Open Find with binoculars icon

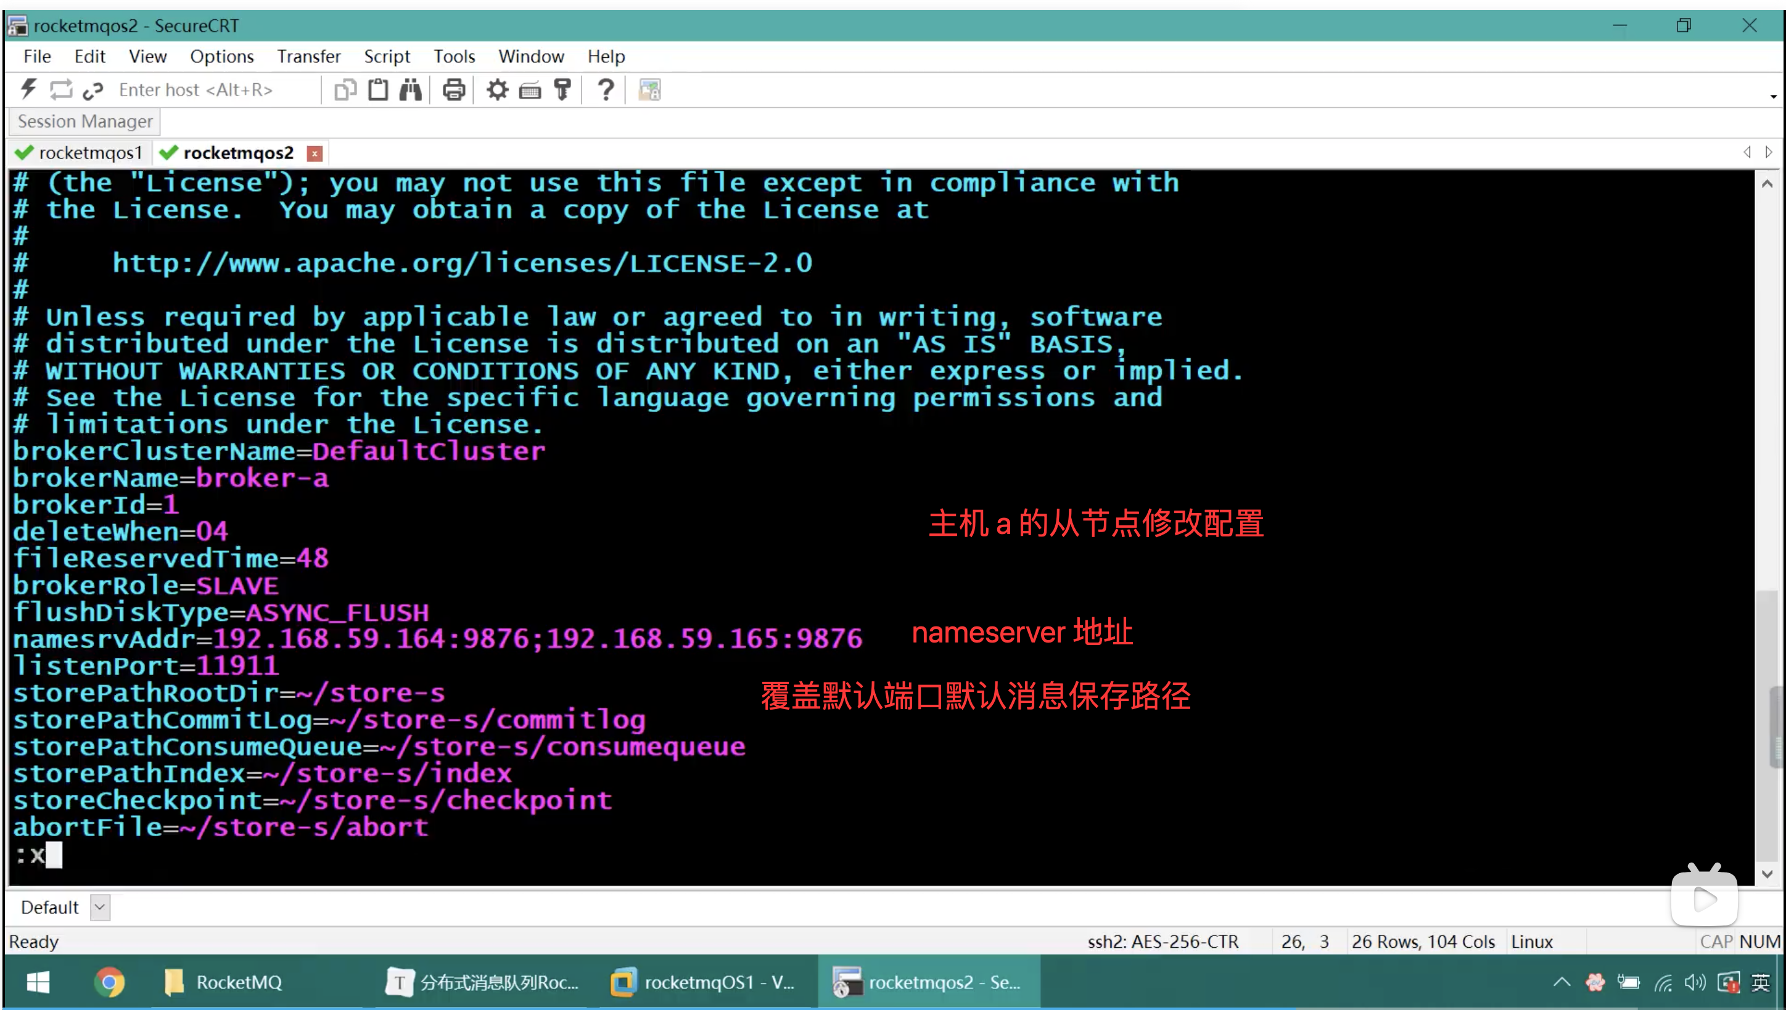coord(411,89)
